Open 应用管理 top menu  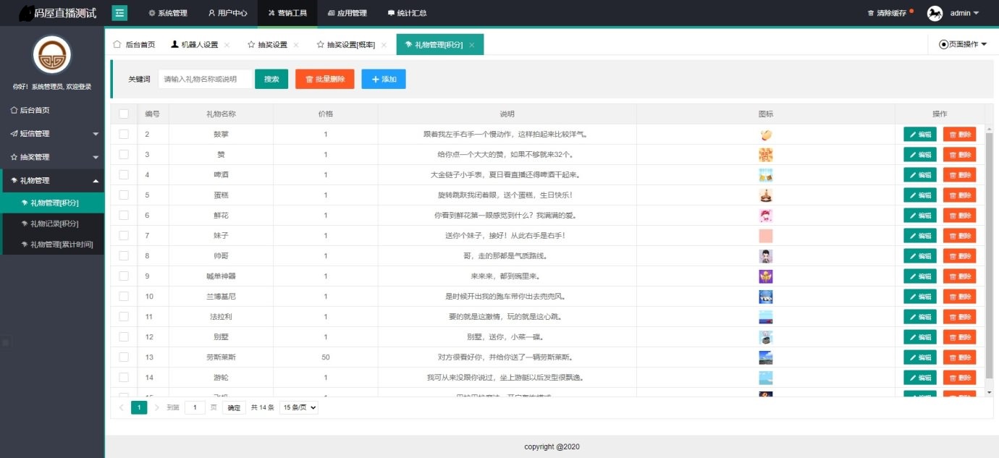point(347,13)
